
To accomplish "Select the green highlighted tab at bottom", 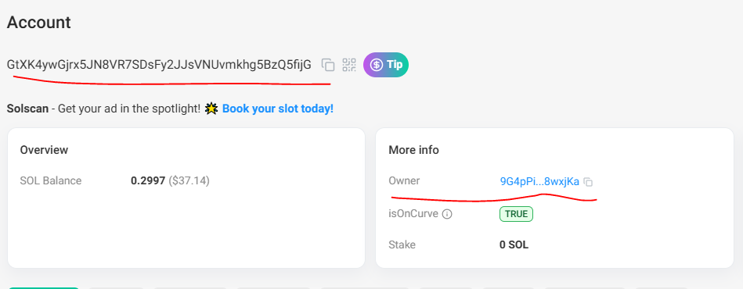I will click(x=44, y=287).
